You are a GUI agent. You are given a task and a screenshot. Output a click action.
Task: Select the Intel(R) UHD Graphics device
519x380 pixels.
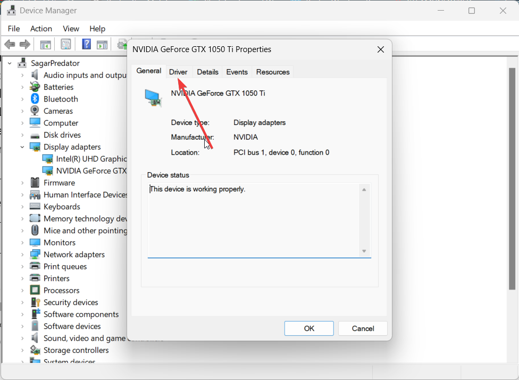pyautogui.click(x=85, y=159)
